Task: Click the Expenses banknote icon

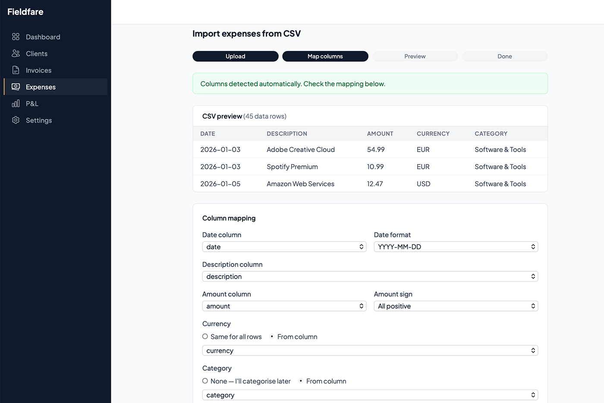Action: click(16, 87)
